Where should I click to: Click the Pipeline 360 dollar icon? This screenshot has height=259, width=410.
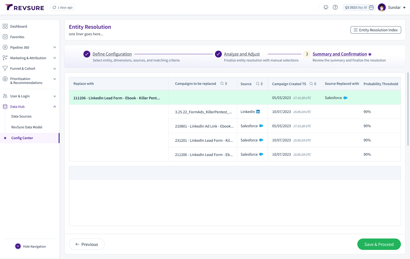pyautogui.click(x=5, y=47)
